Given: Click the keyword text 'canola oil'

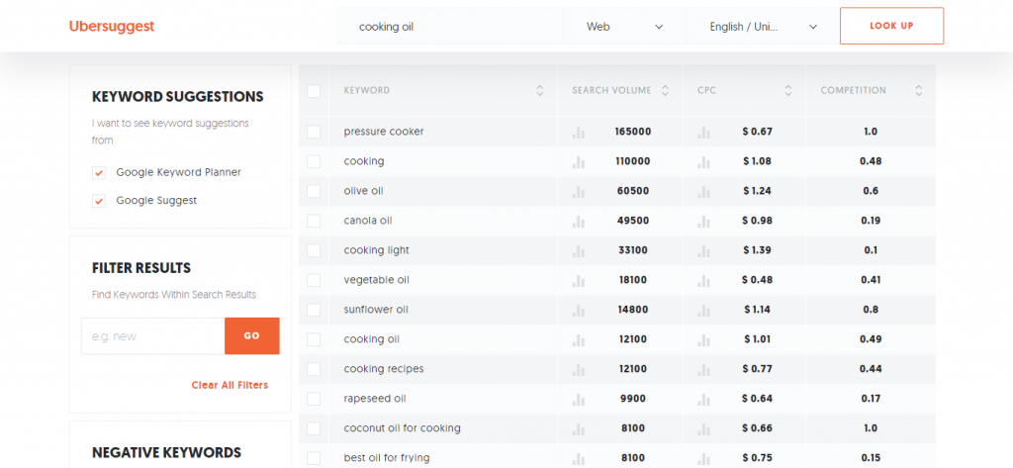Looking at the screenshot, I should 368,221.
